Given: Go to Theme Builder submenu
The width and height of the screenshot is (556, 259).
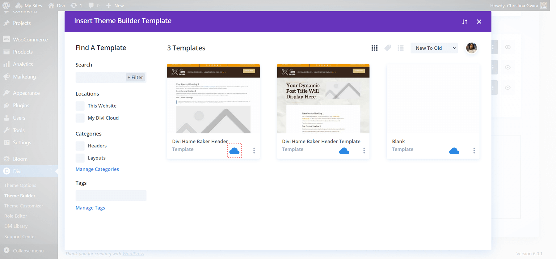Looking at the screenshot, I should point(20,196).
